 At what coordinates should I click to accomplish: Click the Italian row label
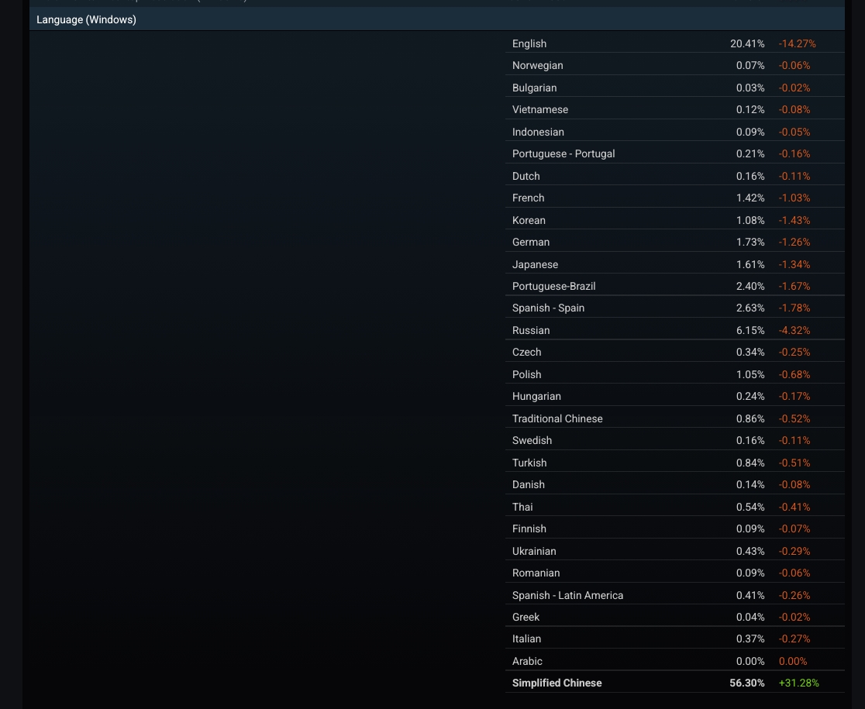526,639
